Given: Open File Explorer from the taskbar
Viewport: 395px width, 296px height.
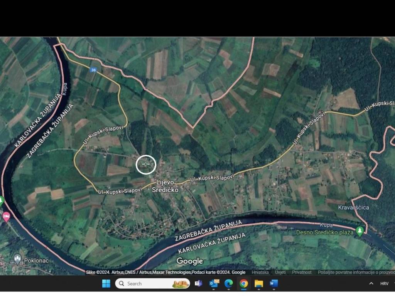Looking at the screenshot, I should point(259,284).
